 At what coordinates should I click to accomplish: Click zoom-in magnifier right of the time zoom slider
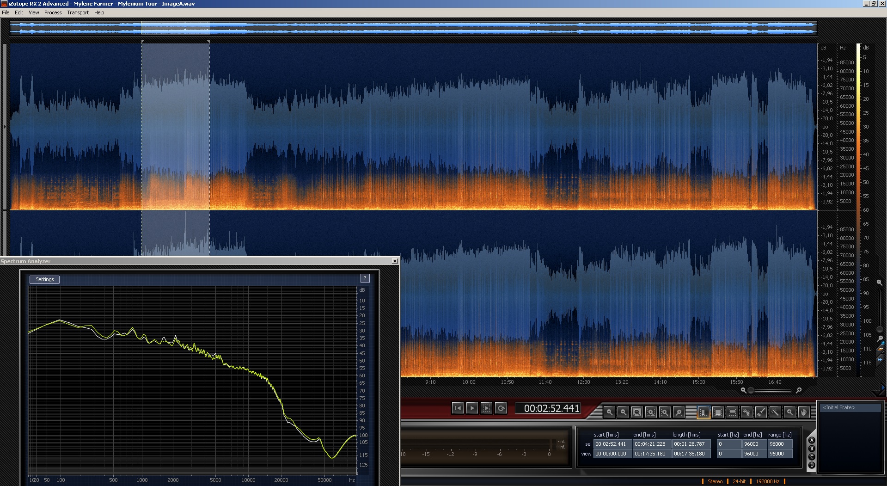798,391
